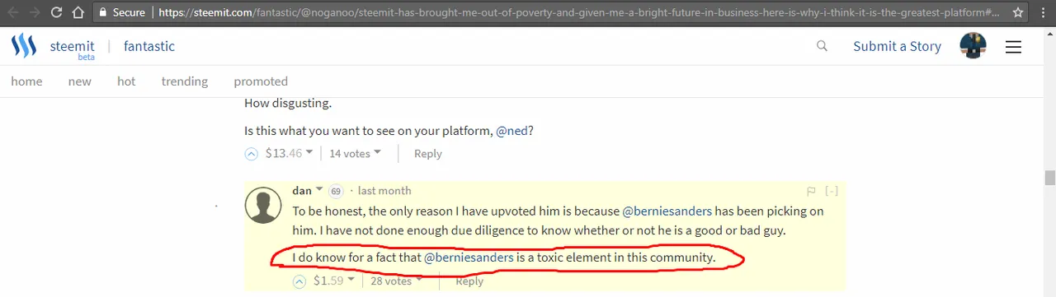Open the hamburger main menu
1056x297 pixels.
tap(1013, 47)
